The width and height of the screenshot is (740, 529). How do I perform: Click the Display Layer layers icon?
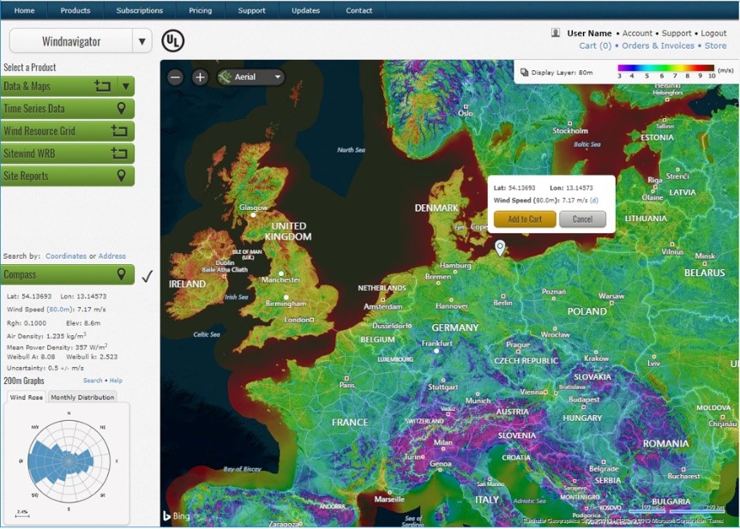click(x=526, y=74)
